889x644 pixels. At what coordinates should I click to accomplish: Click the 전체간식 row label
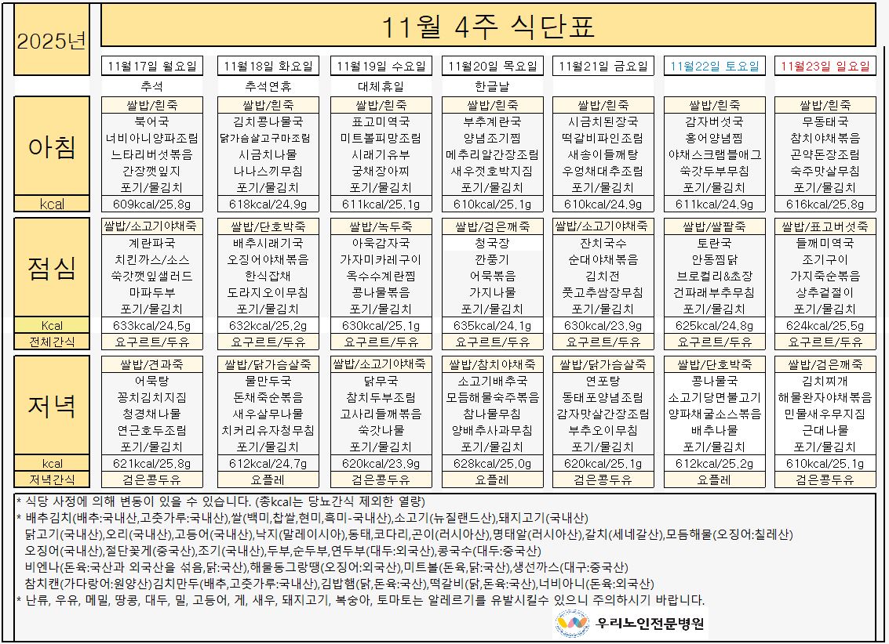point(52,342)
